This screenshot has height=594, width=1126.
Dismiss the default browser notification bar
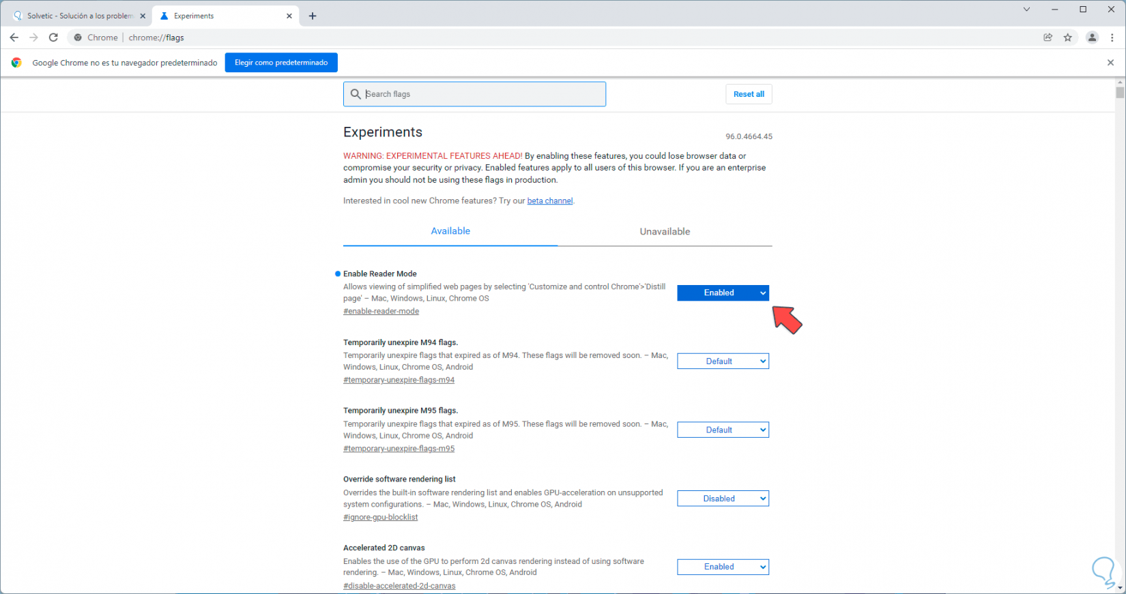[1110, 63]
